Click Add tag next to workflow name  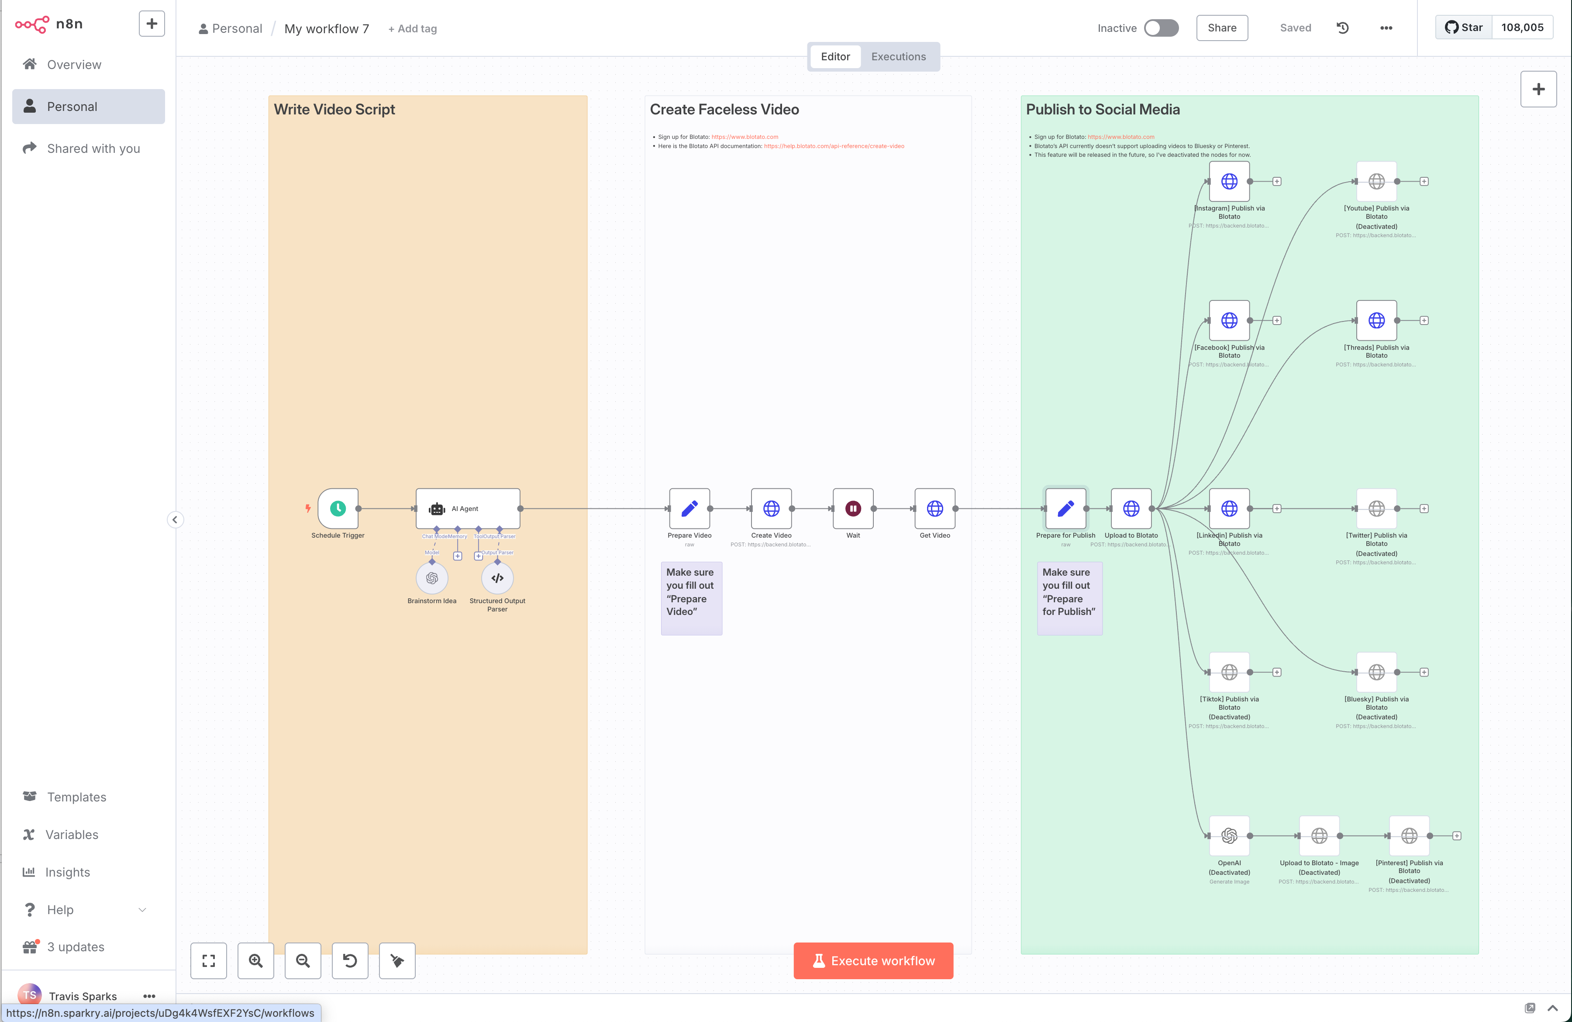click(x=412, y=28)
